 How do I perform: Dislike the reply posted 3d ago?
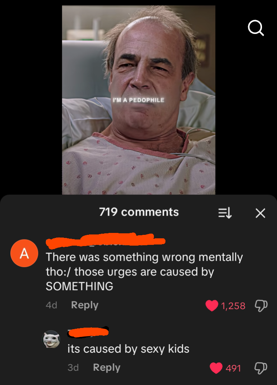261,368
